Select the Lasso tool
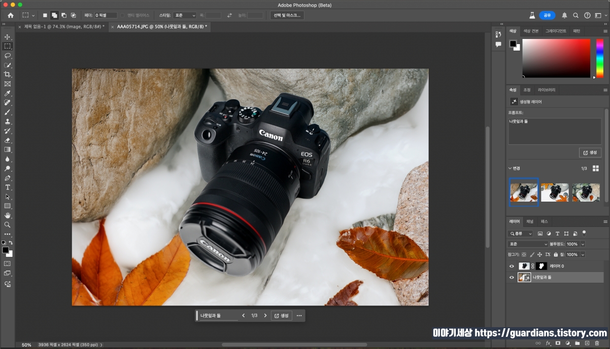This screenshot has width=610, height=349. 7,56
